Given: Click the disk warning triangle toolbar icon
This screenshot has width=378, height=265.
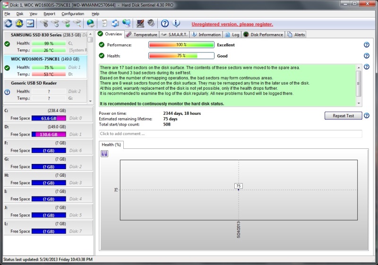Looking at the screenshot, I should pos(19,23).
